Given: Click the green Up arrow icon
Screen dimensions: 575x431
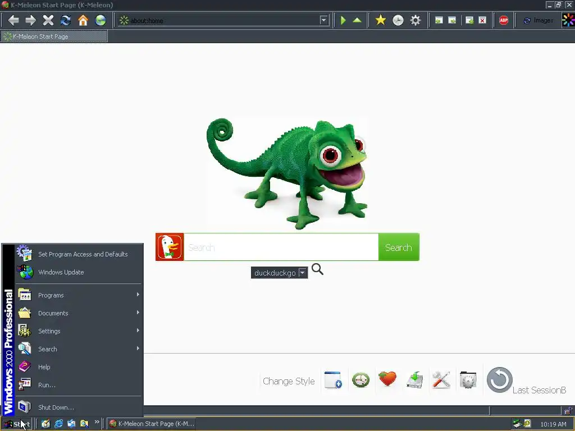Looking at the screenshot, I should 357,20.
